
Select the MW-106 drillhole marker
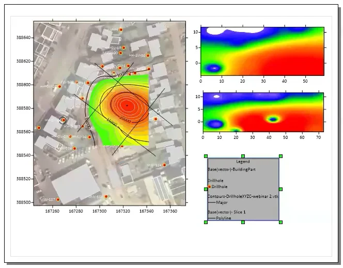[x=74, y=148]
